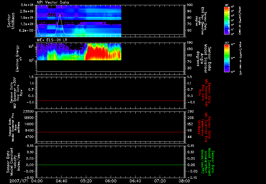This screenshot has height=184, width=266.
Task: Click the 206 telemetry position tick label
Action: [190, 118]
